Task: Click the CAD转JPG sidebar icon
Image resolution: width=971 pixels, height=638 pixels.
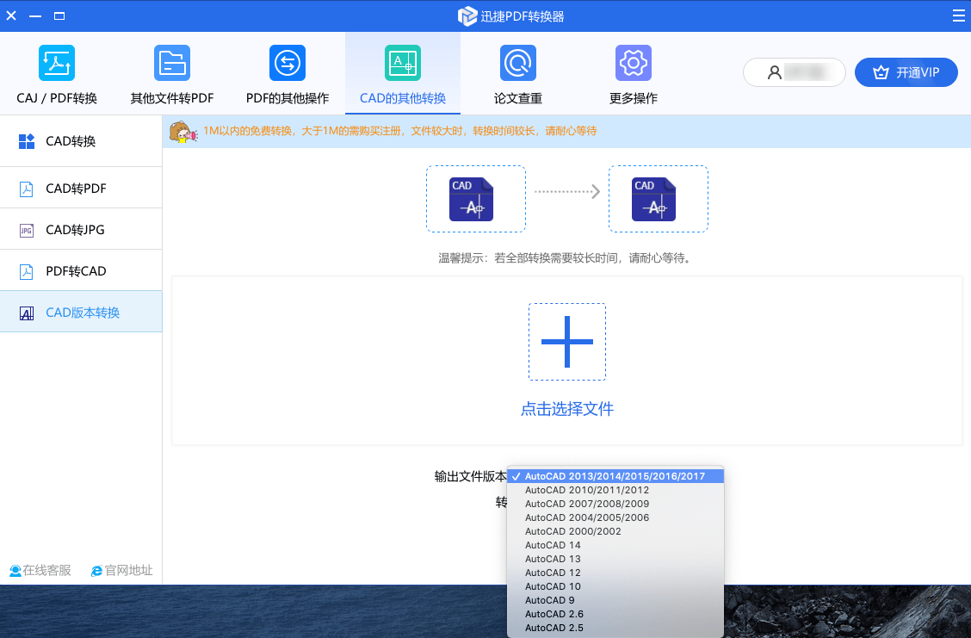Action: point(26,231)
